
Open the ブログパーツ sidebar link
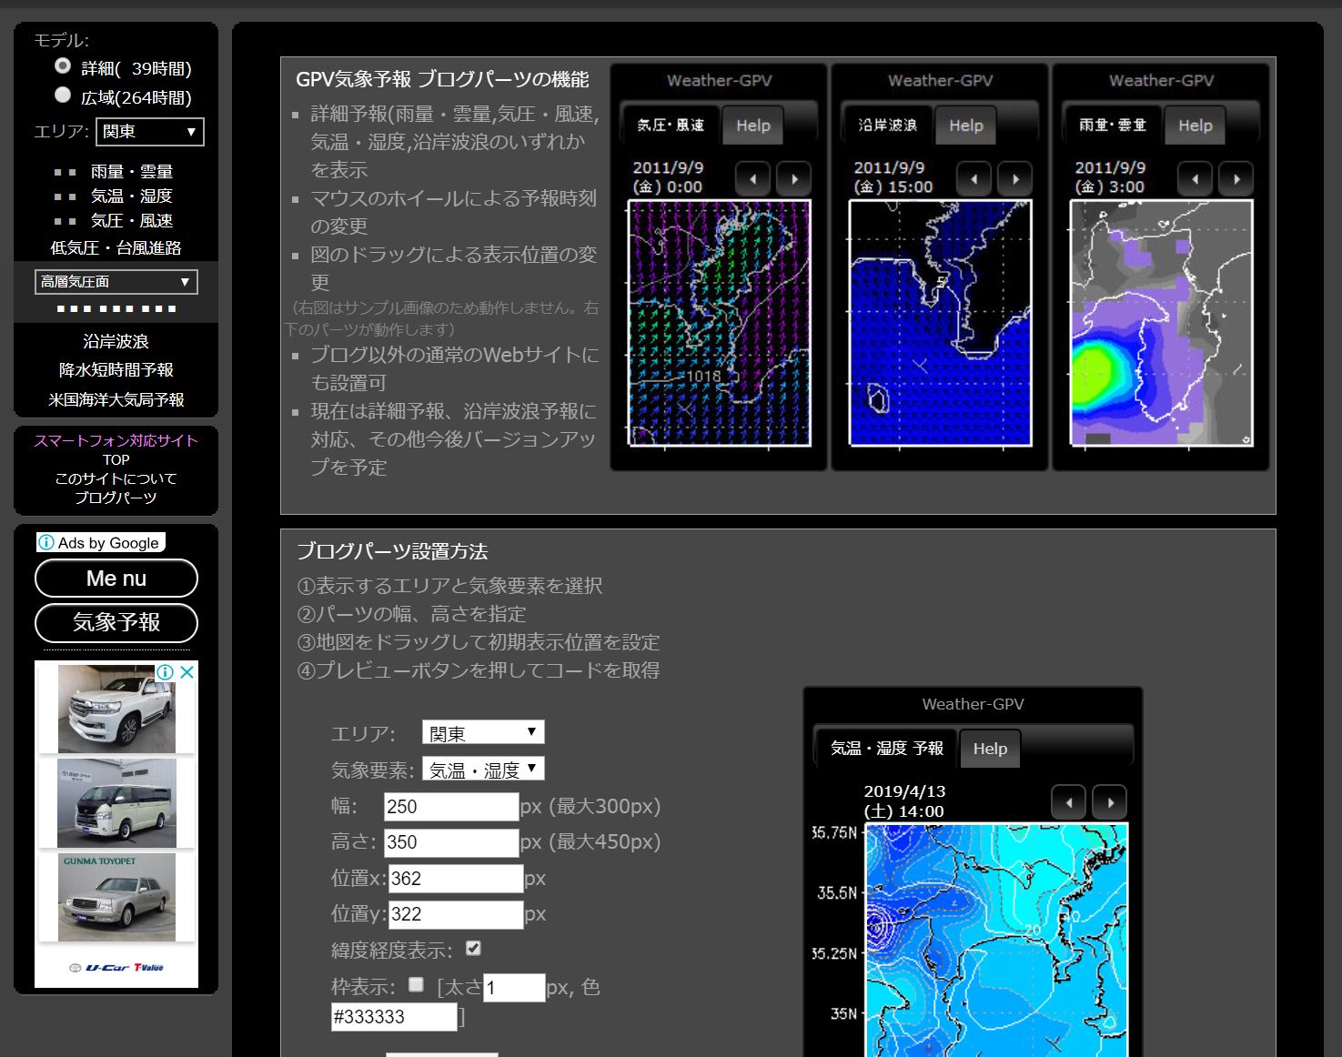click(x=116, y=498)
